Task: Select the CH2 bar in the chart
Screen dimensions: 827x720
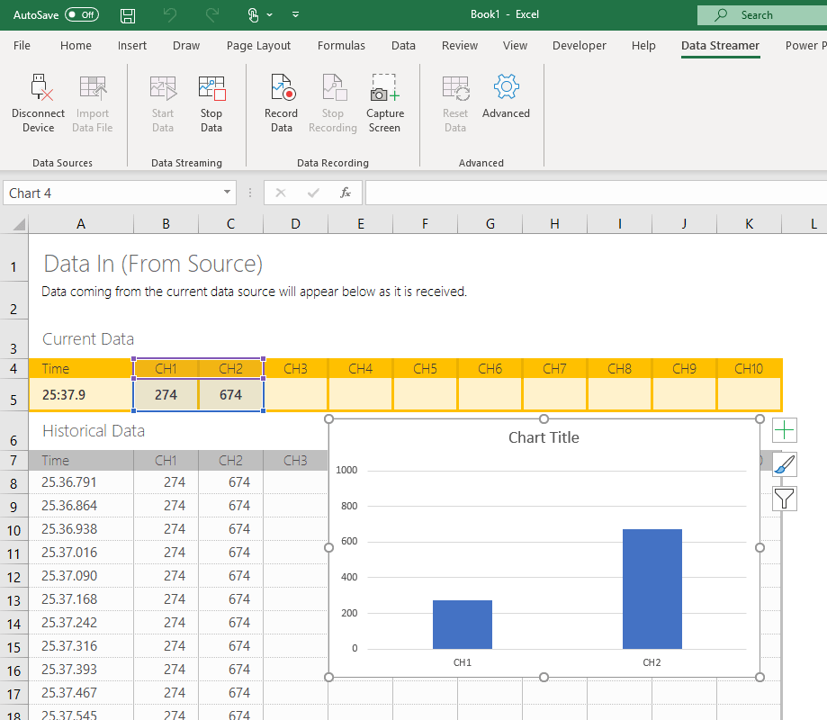Action: click(x=652, y=589)
